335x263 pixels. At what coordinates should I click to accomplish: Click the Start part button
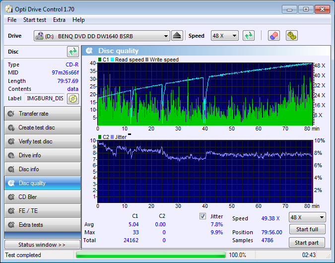307,243
